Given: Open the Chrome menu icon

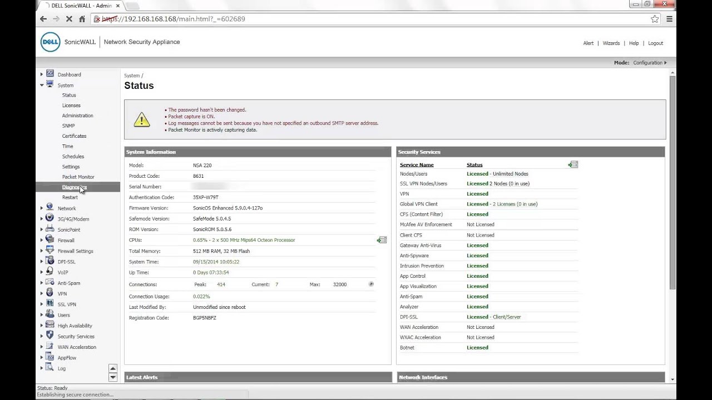Looking at the screenshot, I should pyautogui.click(x=669, y=19).
